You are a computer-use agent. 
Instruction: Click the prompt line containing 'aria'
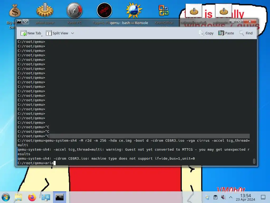coord(36,163)
